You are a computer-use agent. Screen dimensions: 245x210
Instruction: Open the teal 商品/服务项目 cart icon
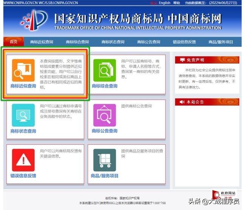[x=105, y=160]
